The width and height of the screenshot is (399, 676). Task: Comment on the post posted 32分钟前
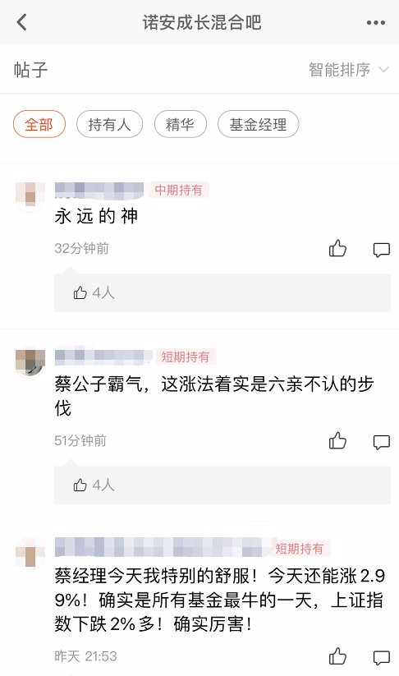tap(381, 250)
